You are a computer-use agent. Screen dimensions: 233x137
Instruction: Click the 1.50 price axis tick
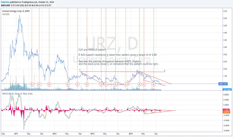point(225,76)
